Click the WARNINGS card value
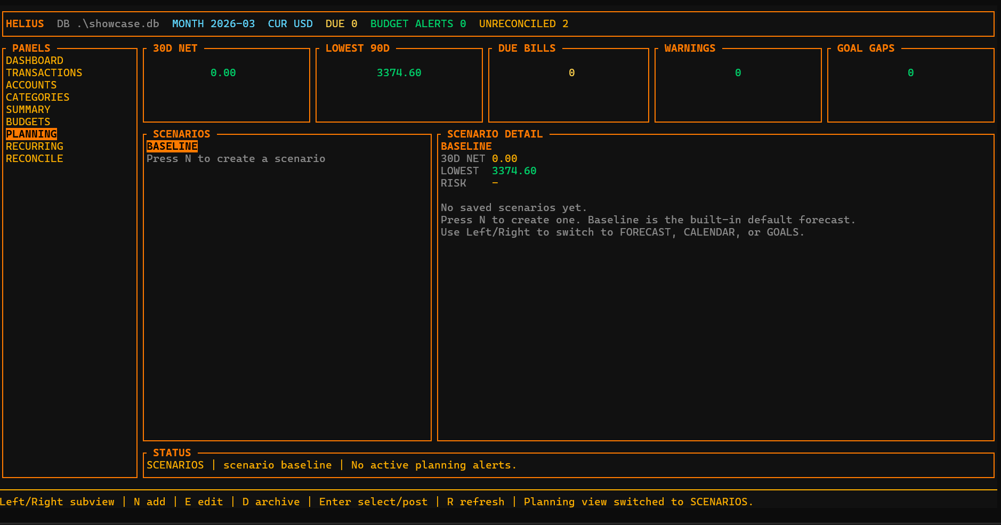This screenshot has width=1001, height=525. (738, 73)
